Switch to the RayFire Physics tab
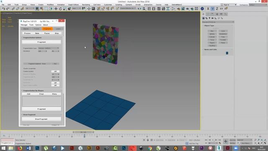This screenshot has width=268, height=151. (x=36, y=29)
